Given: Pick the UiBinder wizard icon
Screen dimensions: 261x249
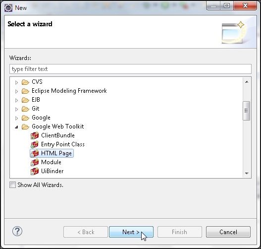Looking at the screenshot, I should click(35, 171).
